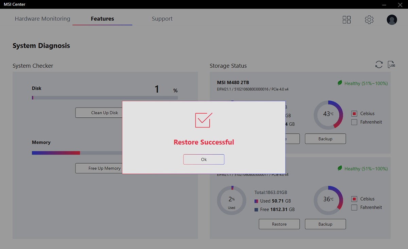This screenshot has height=249, width=408.
Task: Toggle Celsius beside the 36°C gauge
Action: (x=354, y=199)
